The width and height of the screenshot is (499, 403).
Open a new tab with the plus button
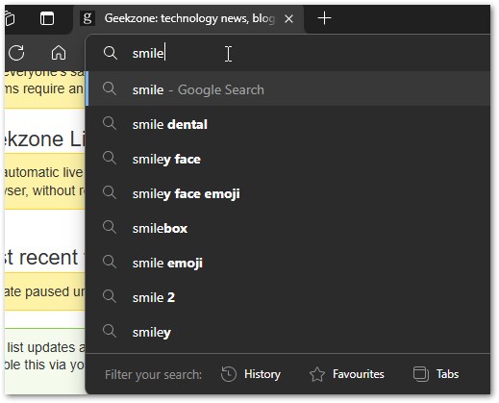point(324,18)
